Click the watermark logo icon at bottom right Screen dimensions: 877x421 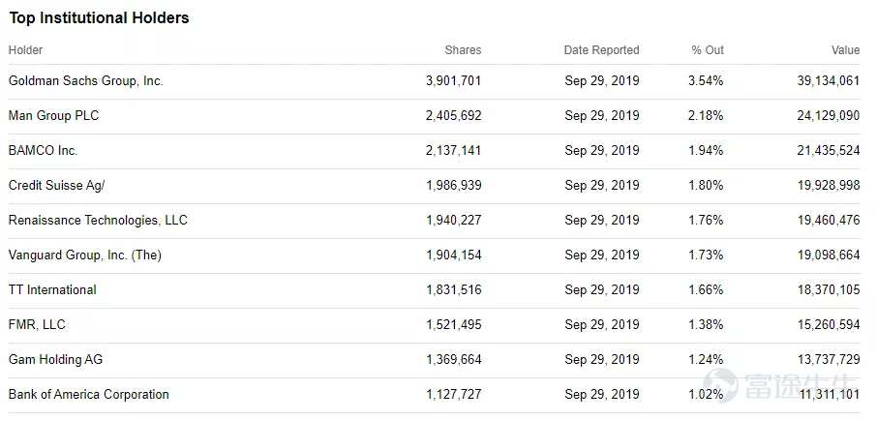coord(721,386)
